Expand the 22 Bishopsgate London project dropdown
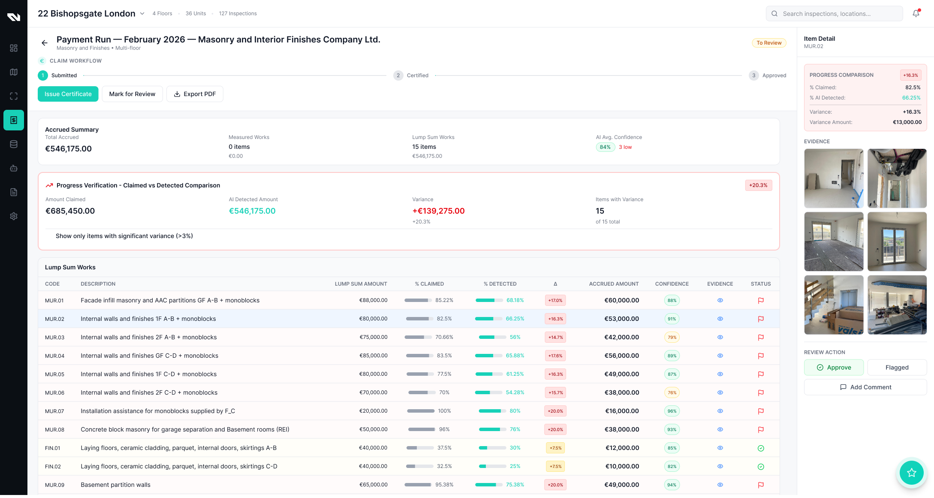The height and width of the screenshot is (498, 934). pyautogui.click(x=142, y=13)
